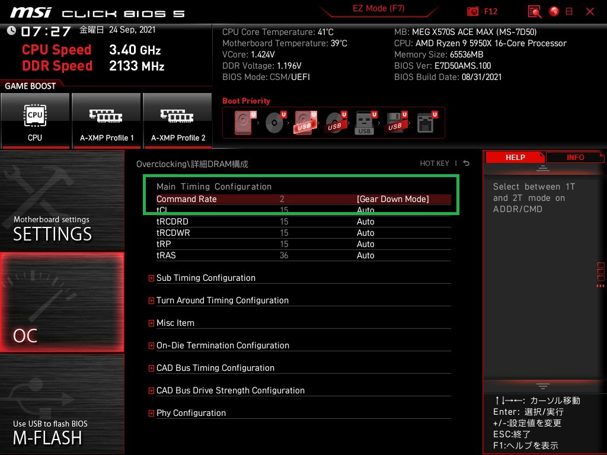The height and width of the screenshot is (455, 607).
Task: Select the network boot device icon
Action: pos(427,123)
